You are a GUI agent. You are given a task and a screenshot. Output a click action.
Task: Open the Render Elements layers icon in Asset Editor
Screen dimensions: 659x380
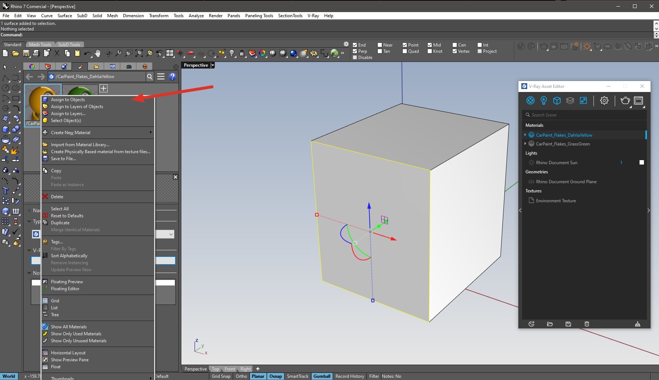(x=570, y=100)
